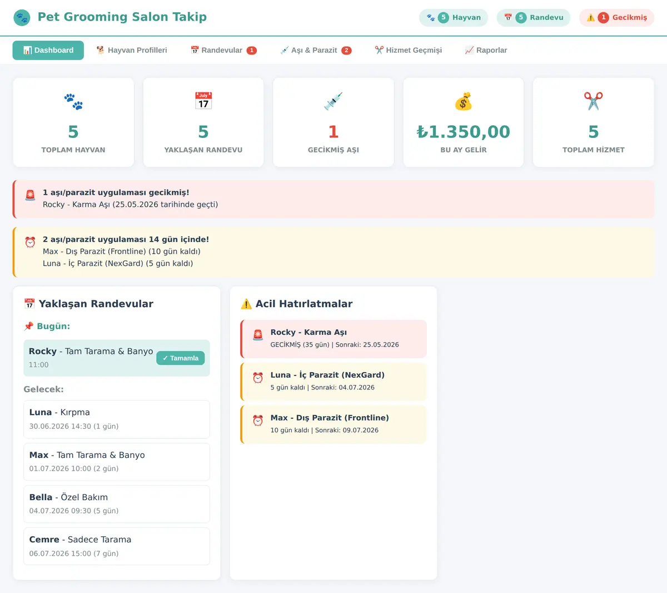This screenshot has width=667, height=593.
Task: Mark Rocky's appointment with the Tamamla button
Action: pyautogui.click(x=181, y=358)
